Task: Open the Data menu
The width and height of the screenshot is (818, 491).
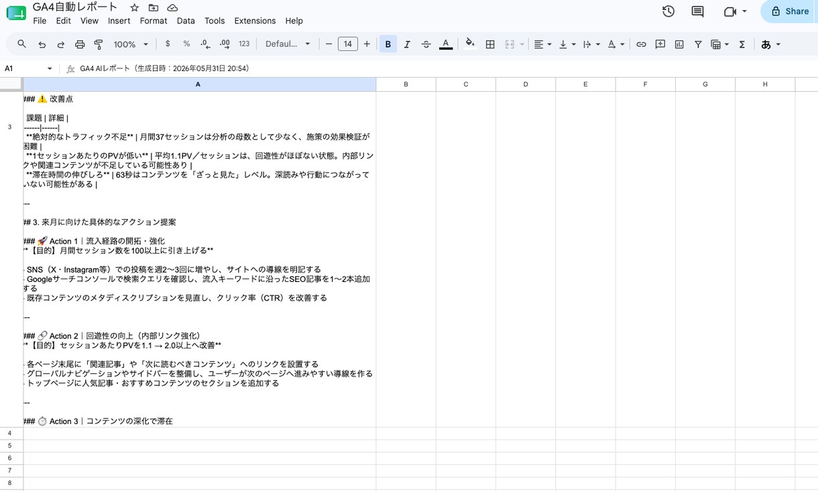Action: click(x=186, y=21)
